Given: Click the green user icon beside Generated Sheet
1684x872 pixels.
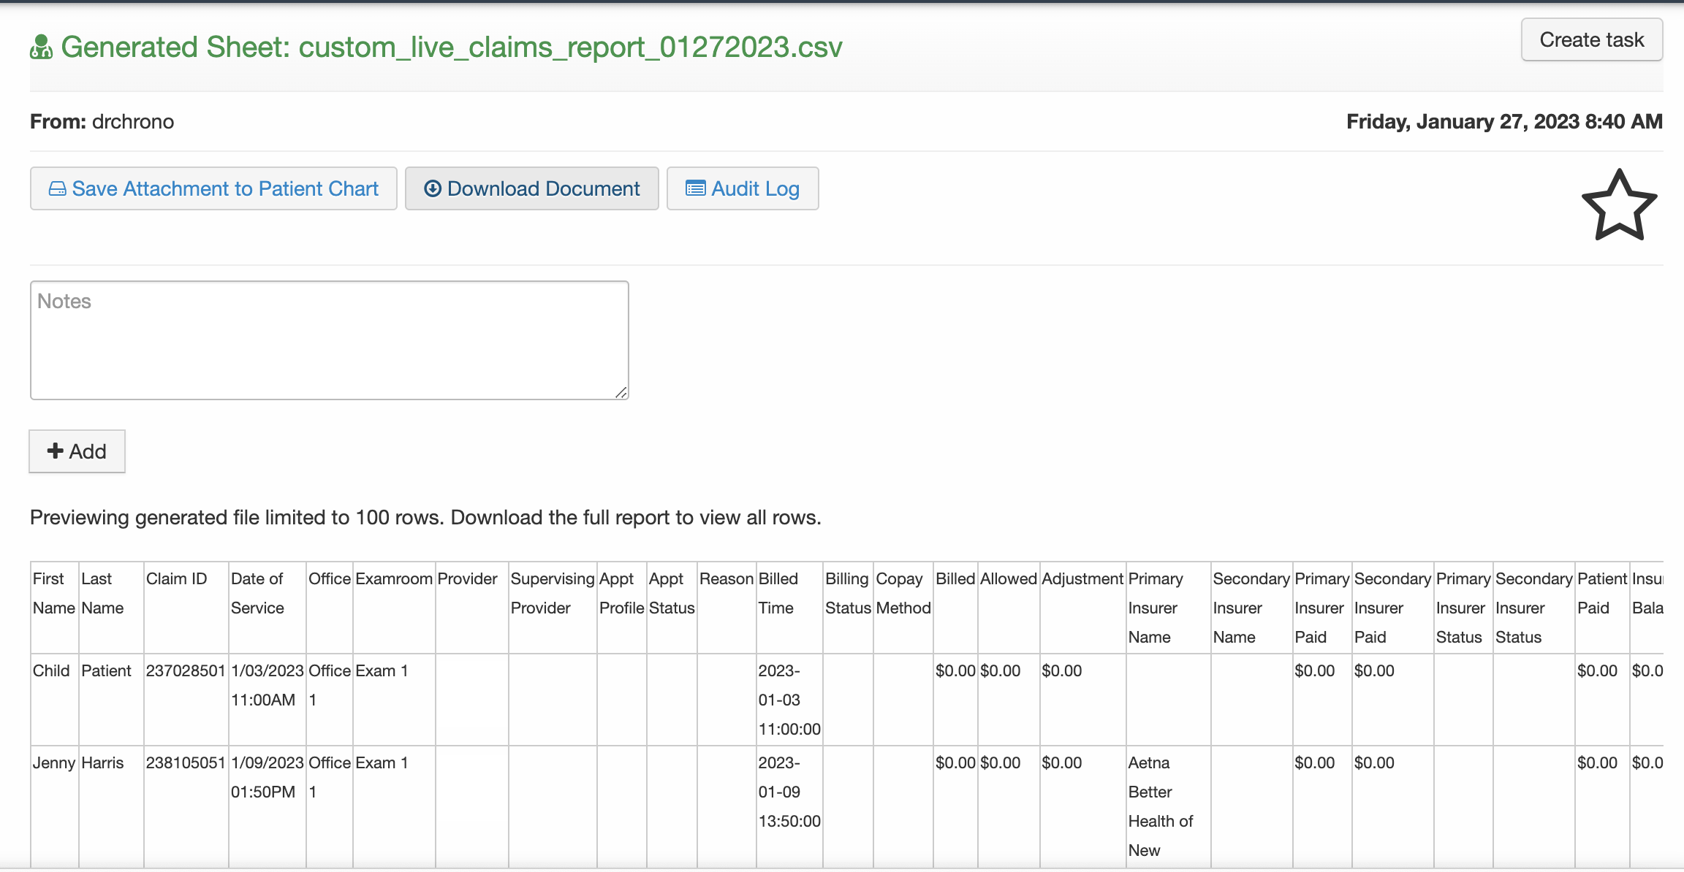Looking at the screenshot, I should click(41, 47).
